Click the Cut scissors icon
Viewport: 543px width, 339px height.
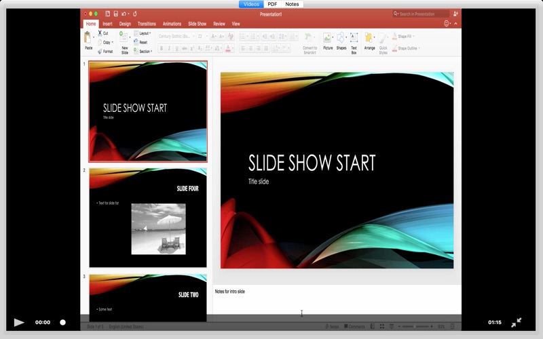[x=100, y=33]
